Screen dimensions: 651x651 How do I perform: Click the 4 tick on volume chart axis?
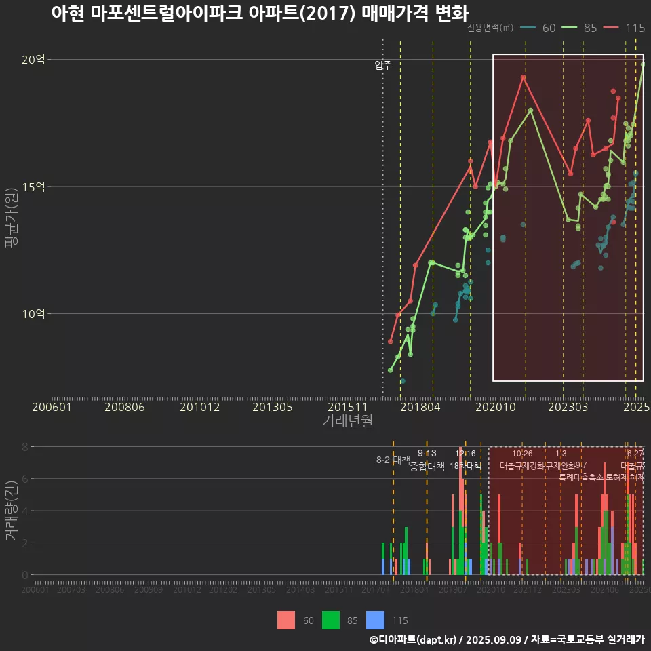[x=25, y=511]
